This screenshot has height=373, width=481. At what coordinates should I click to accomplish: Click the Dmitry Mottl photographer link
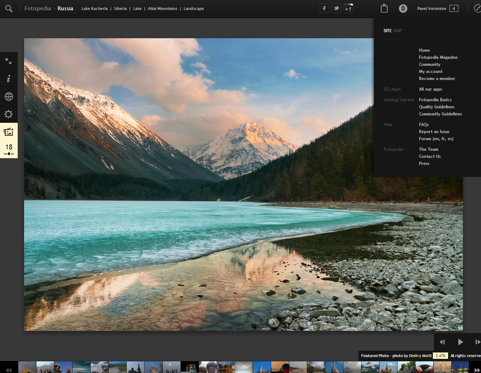click(x=420, y=356)
